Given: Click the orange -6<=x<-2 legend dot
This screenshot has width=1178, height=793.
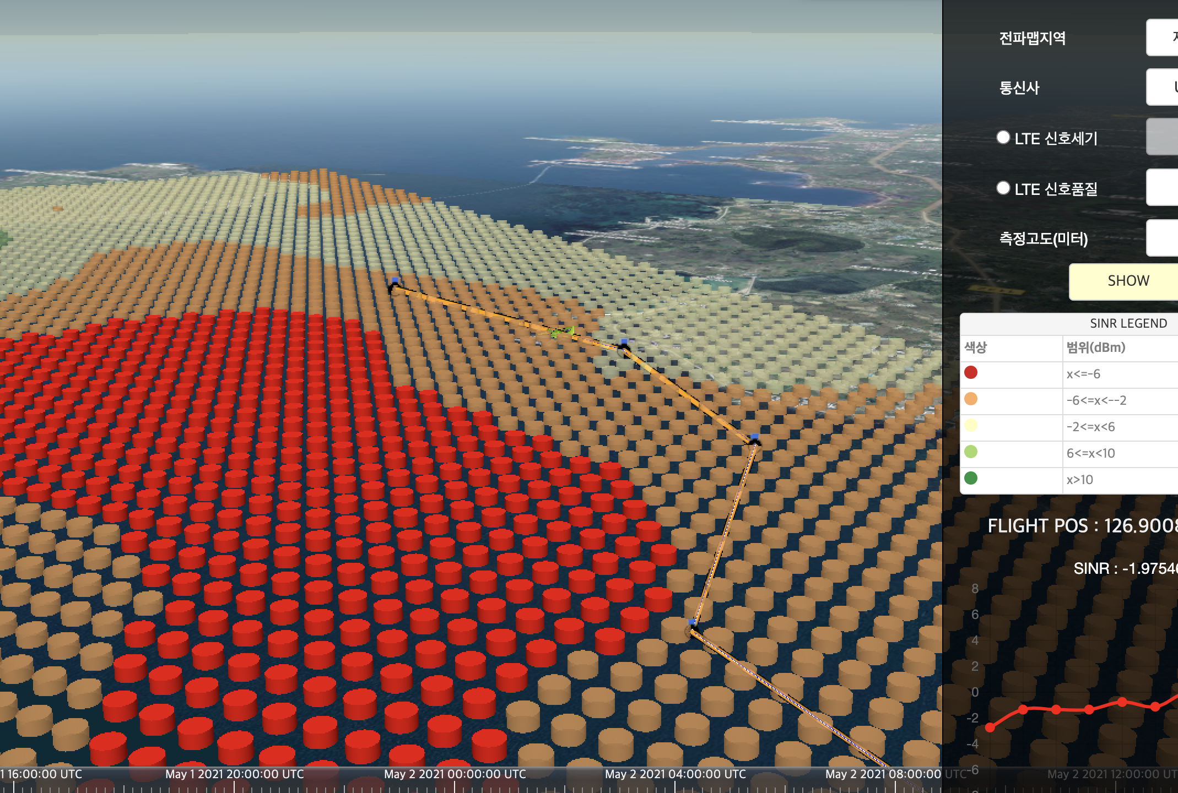Looking at the screenshot, I should [x=971, y=399].
